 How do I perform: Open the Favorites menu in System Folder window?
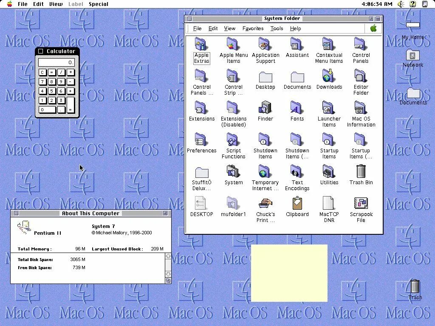coord(253,28)
